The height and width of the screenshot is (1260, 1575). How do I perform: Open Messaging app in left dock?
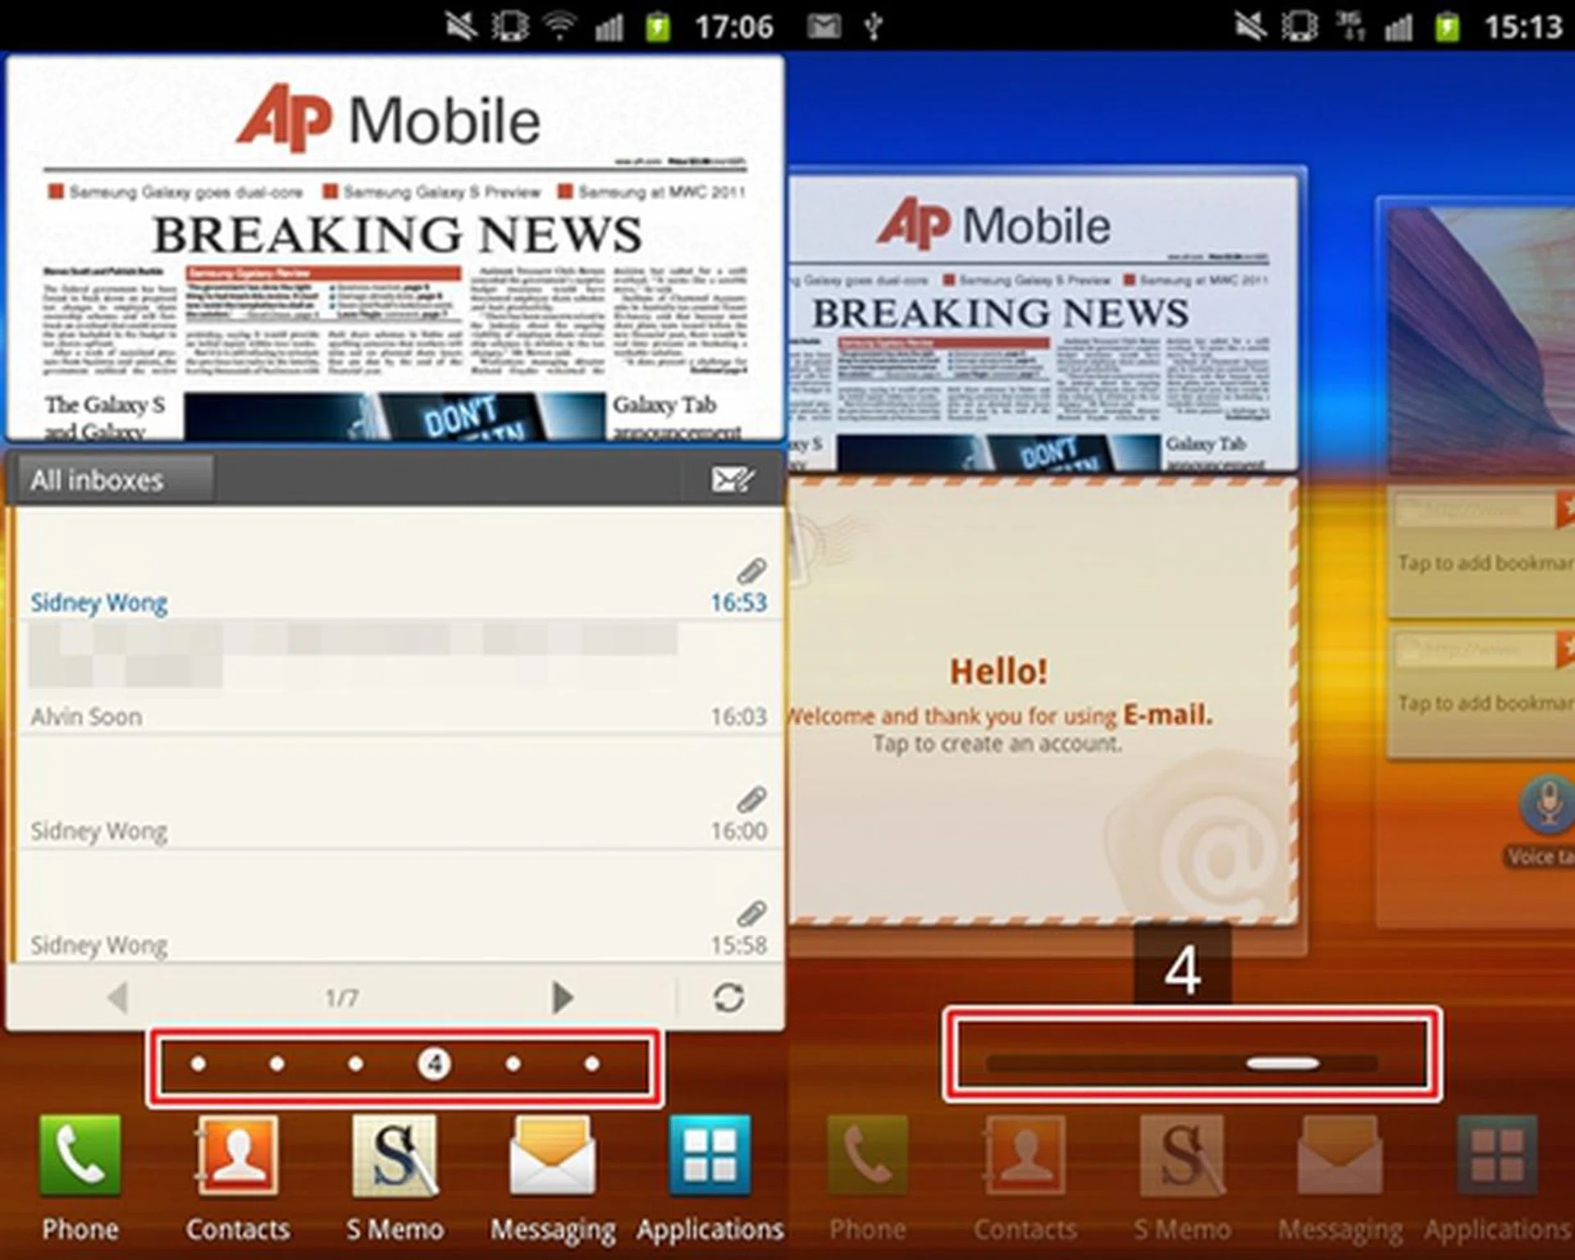[552, 1157]
